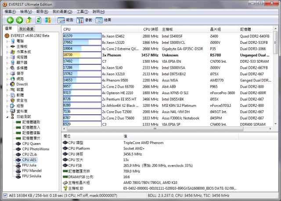
Task: Select the 記憶體讀取 benchmark icon
Action: click(18, 122)
